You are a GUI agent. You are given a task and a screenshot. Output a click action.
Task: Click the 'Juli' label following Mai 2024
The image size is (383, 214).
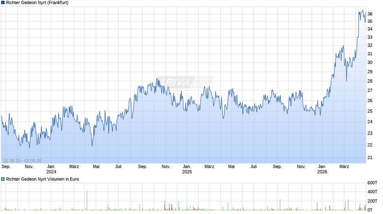[x=118, y=166]
